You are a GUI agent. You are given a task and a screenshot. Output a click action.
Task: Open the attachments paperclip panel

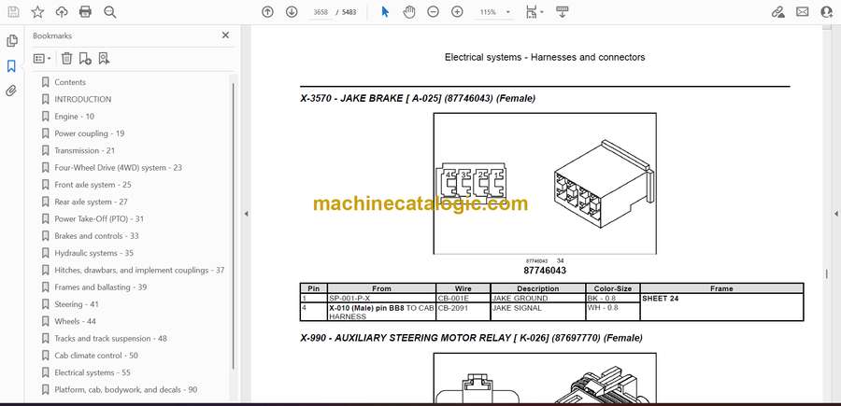tap(11, 91)
